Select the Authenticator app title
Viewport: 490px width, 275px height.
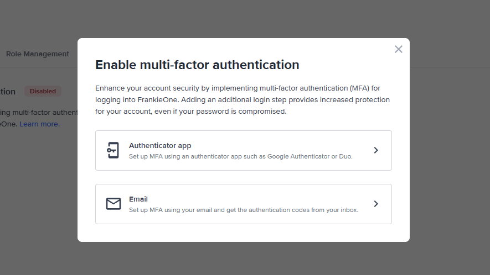[x=160, y=146]
